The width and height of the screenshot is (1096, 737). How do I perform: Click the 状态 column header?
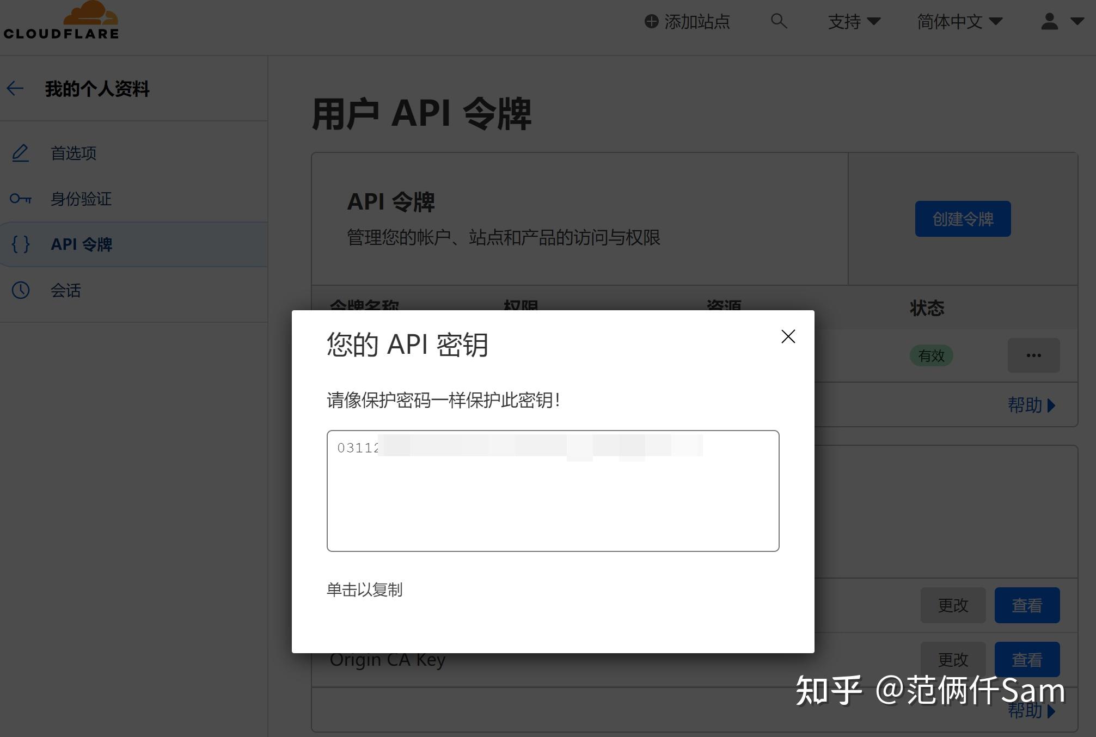pos(927,308)
